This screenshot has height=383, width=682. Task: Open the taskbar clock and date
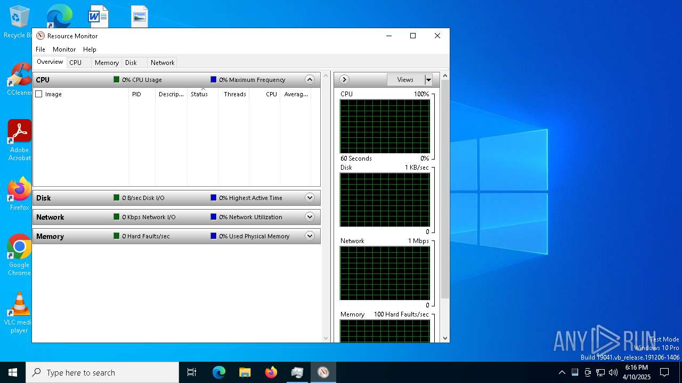(x=636, y=372)
